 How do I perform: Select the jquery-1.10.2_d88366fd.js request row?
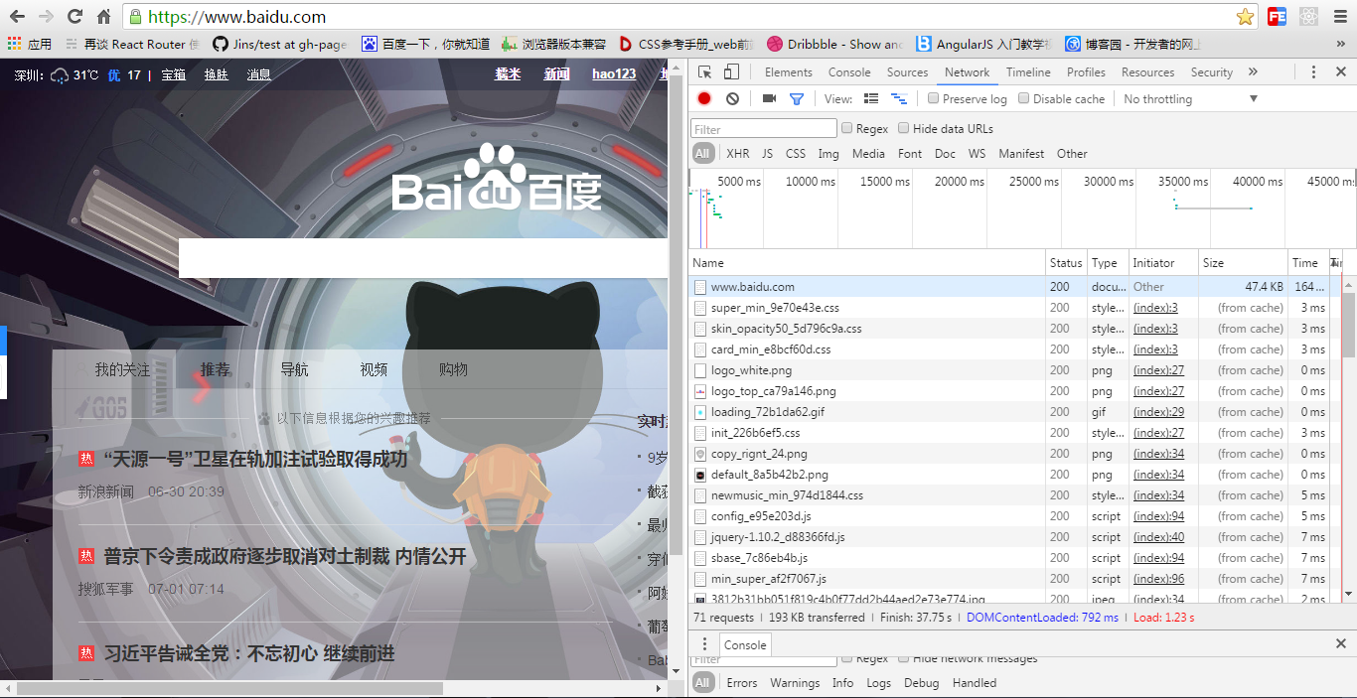1016,537
